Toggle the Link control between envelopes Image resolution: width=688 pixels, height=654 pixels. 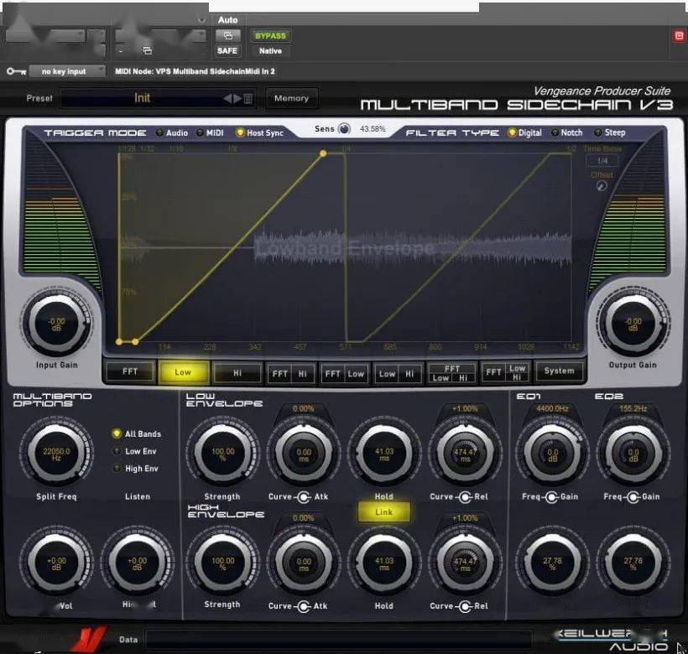383,510
